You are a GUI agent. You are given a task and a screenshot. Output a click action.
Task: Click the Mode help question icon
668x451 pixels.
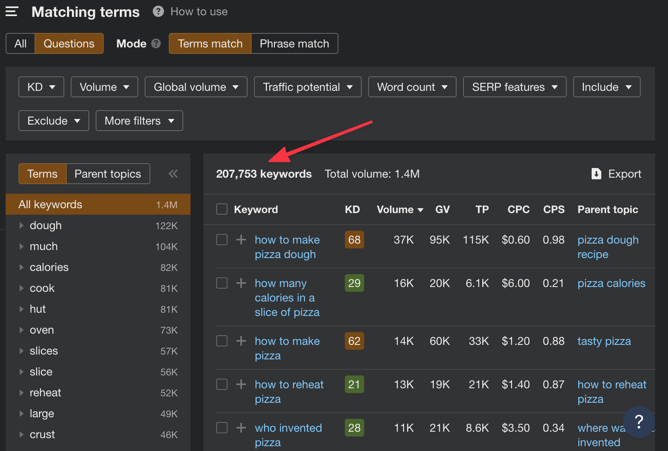[156, 43]
